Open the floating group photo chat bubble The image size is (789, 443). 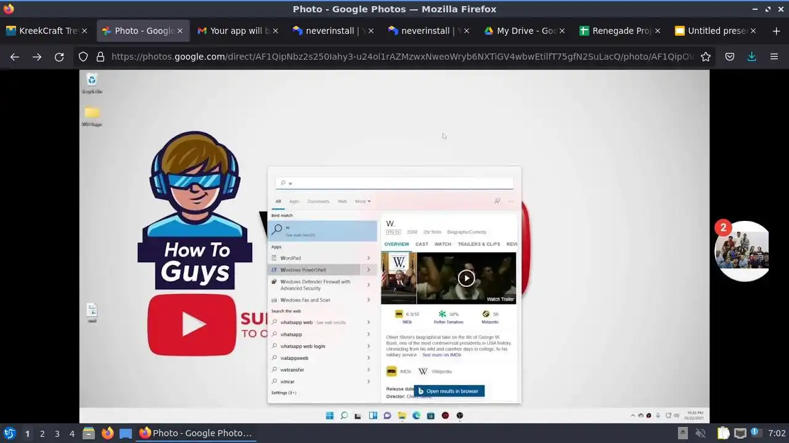click(743, 251)
